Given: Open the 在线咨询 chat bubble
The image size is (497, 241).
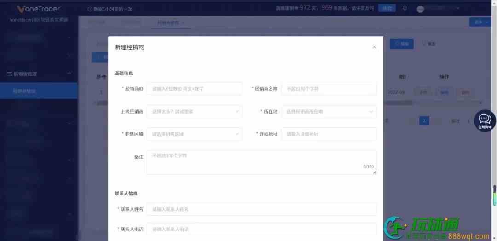Looking at the screenshot, I should pyautogui.click(x=485, y=120).
